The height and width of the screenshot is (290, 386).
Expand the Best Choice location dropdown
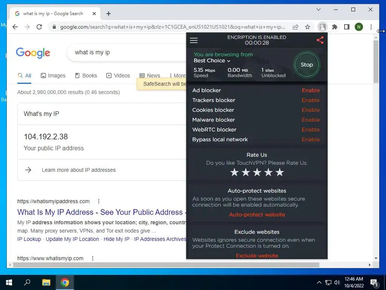(x=212, y=61)
